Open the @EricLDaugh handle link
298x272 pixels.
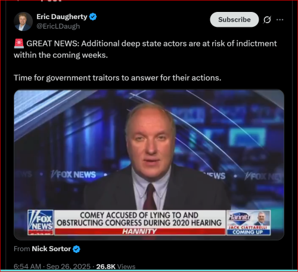point(58,26)
